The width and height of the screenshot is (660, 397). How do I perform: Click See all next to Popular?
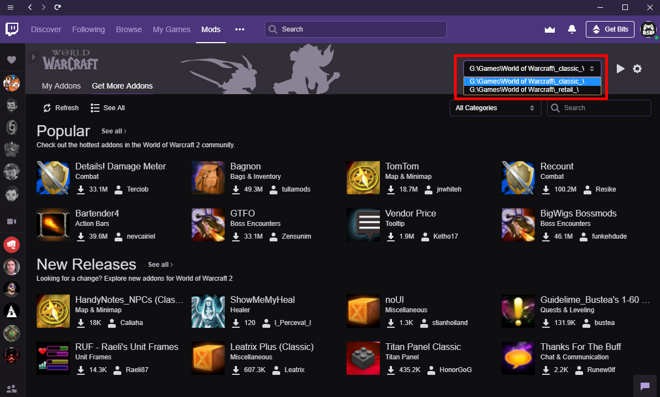pyautogui.click(x=114, y=131)
